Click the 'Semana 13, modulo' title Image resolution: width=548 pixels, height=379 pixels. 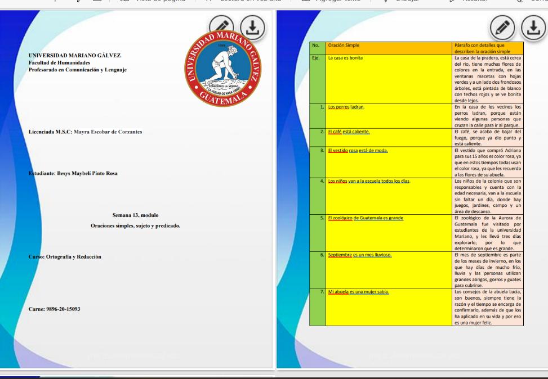coord(135,215)
